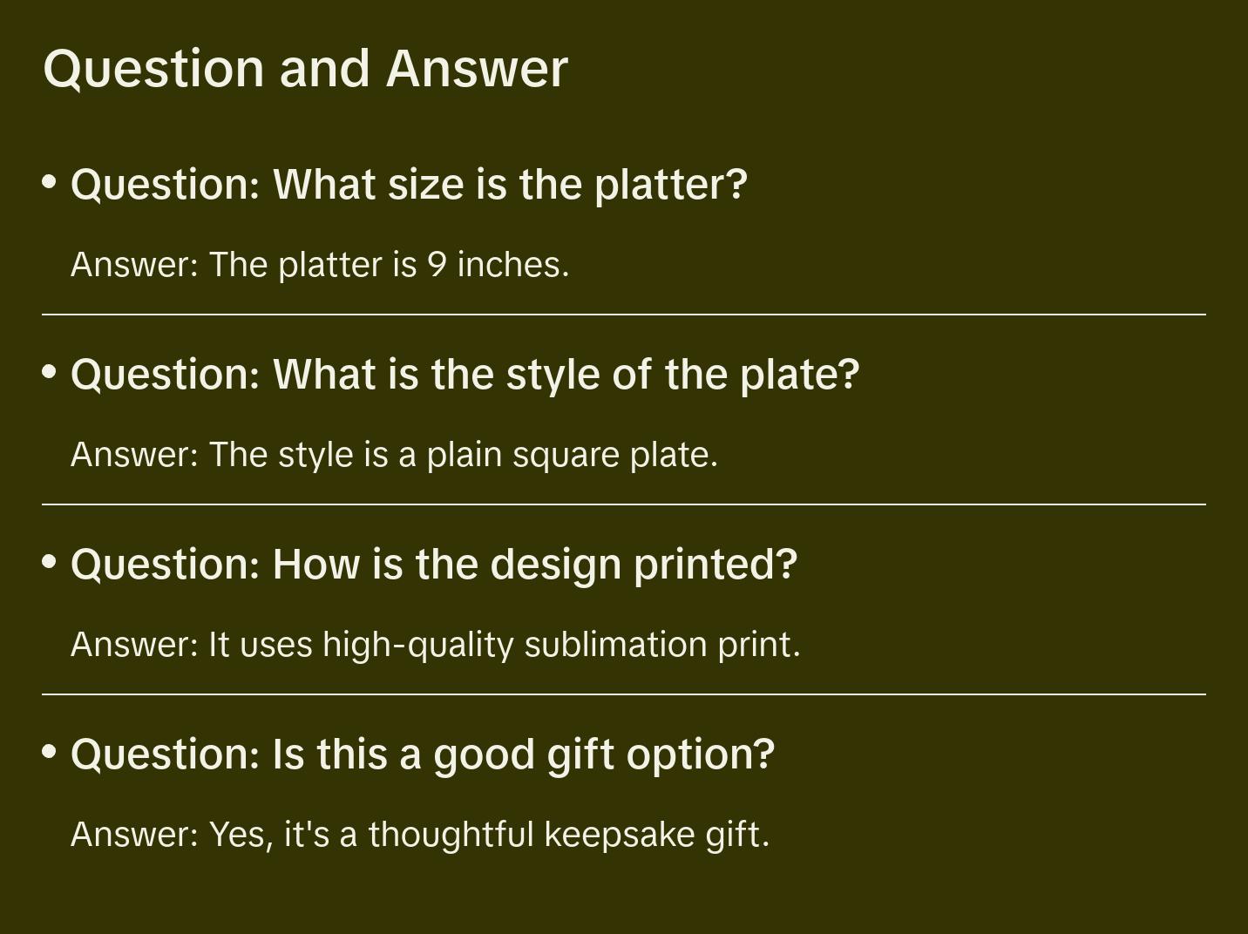Click the word "inches" in the first answer
Screen dimensions: 1248x934
(x=511, y=265)
